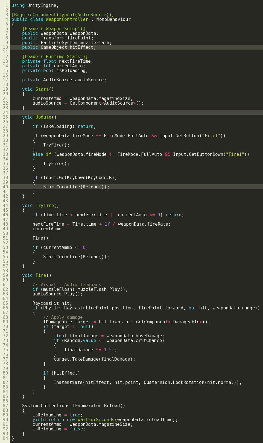Click the 'isReloading = false;' statement
The height and width of the screenshot is (443, 263).
(x=59, y=429)
